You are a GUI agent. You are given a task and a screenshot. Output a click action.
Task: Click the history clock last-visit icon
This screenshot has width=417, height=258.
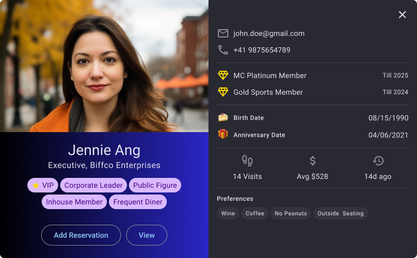(x=378, y=161)
